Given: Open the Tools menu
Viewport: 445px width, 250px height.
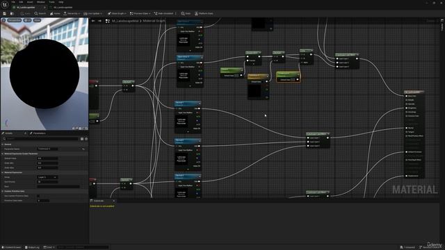Looking at the screenshot, I should tap(51, 2).
